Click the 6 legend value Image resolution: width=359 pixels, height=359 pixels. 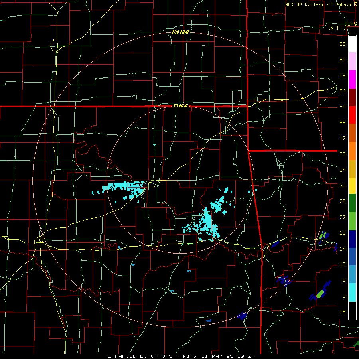(344, 280)
